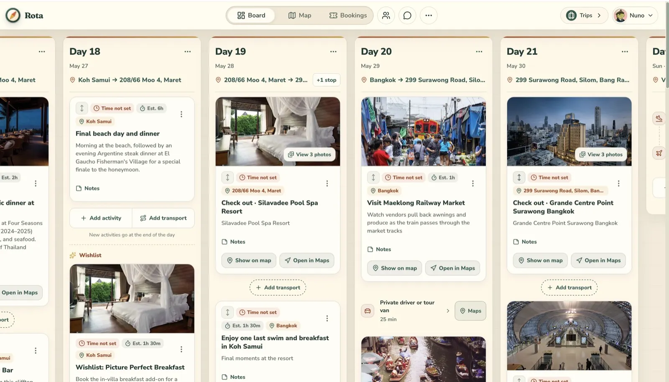Open Maeklong Railway Market in Maps

(453, 268)
